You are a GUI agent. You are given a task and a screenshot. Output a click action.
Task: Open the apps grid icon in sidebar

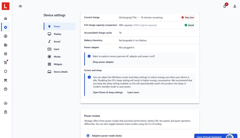(5, 54)
